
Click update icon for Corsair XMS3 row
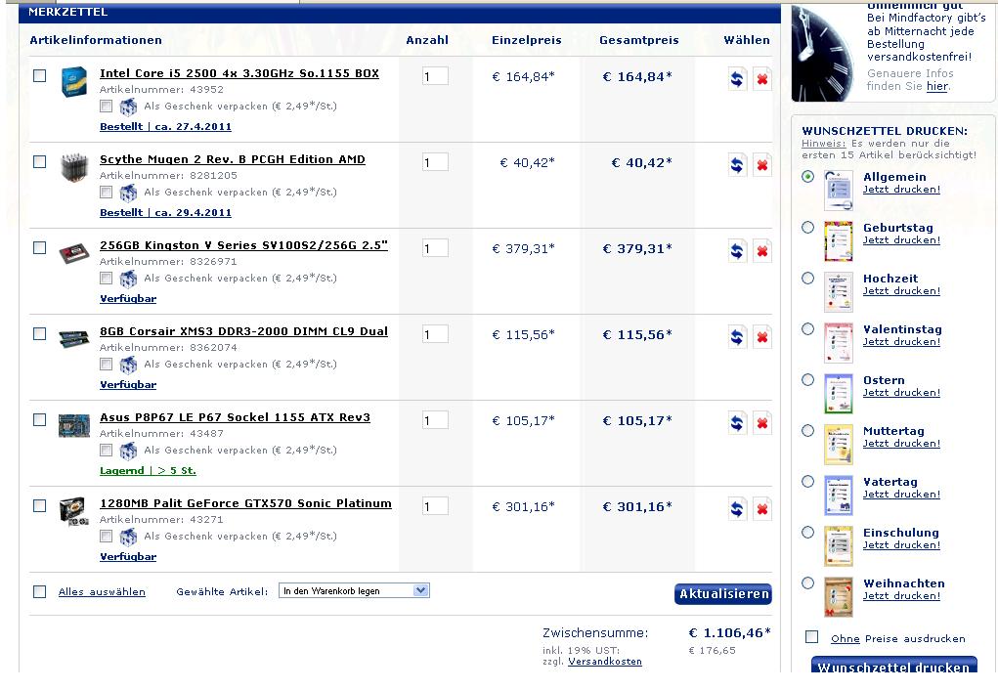[x=737, y=337]
